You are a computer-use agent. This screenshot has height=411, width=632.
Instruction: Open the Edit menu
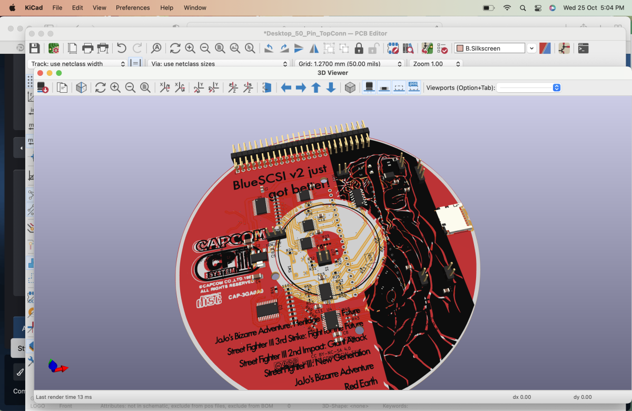(x=77, y=8)
